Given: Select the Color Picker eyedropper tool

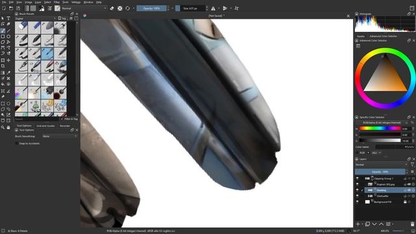Looking at the screenshot, I should (x=8, y=73).
